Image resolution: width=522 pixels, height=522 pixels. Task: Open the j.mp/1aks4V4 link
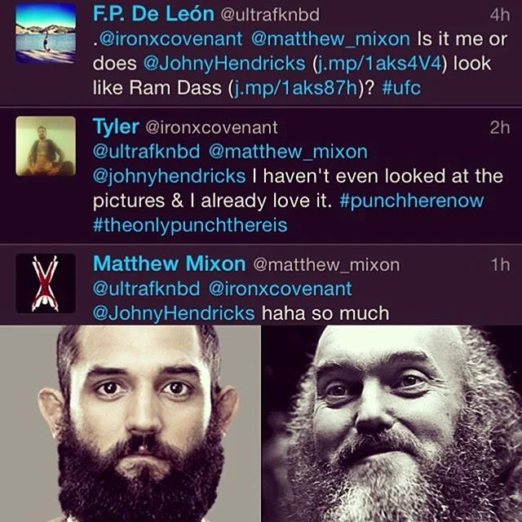(378, 64)
